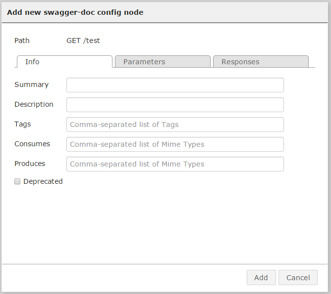Enable the Deprecated checkbox
The image size is (331, 294).
[x=17, y=181]
